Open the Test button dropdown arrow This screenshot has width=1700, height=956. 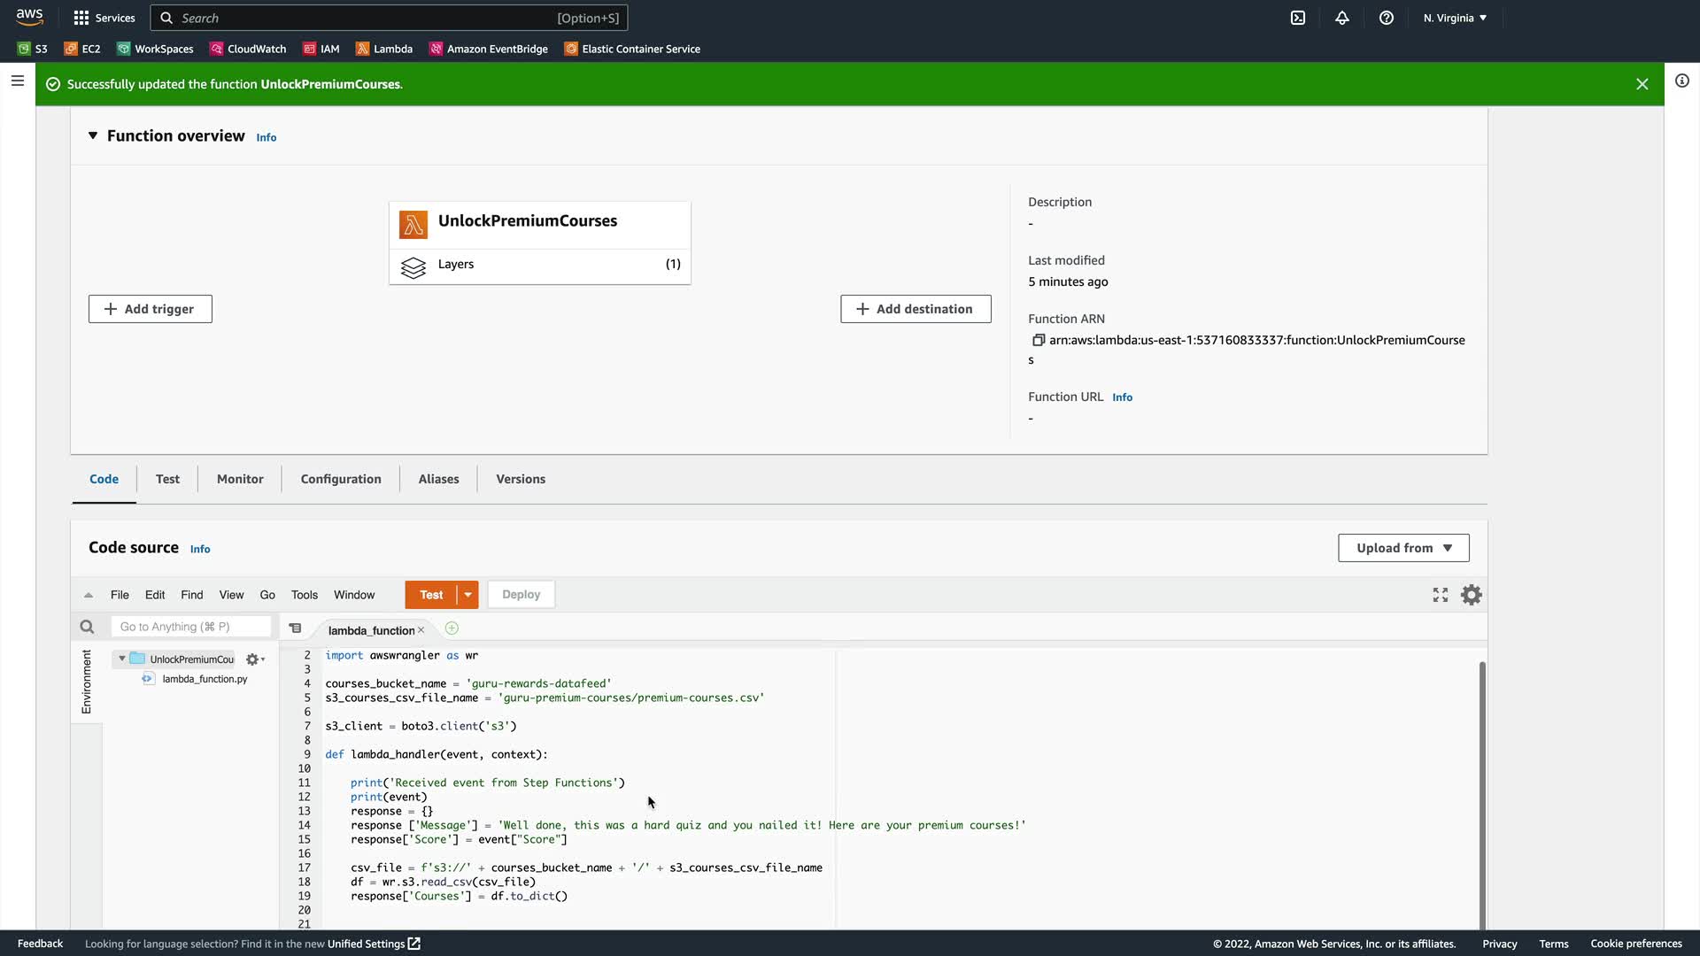point(467,595)
